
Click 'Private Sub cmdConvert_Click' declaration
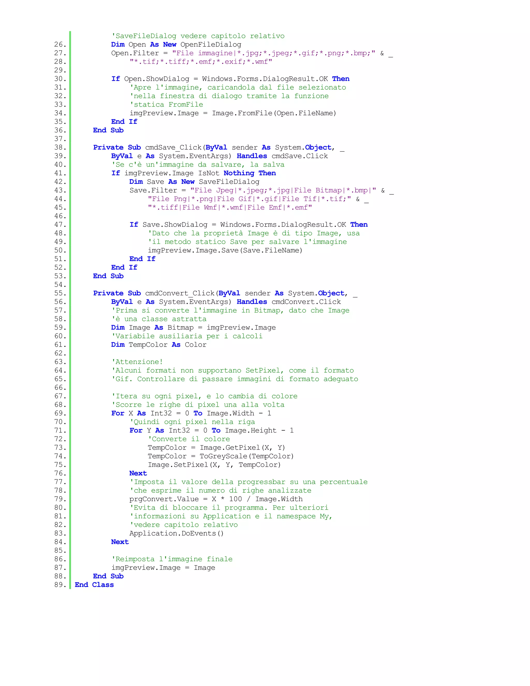point(225,293)
